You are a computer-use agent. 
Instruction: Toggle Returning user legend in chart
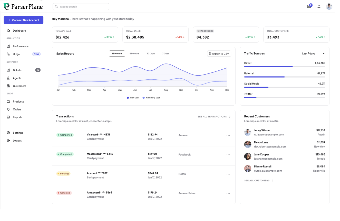click(x=151, y=98)
